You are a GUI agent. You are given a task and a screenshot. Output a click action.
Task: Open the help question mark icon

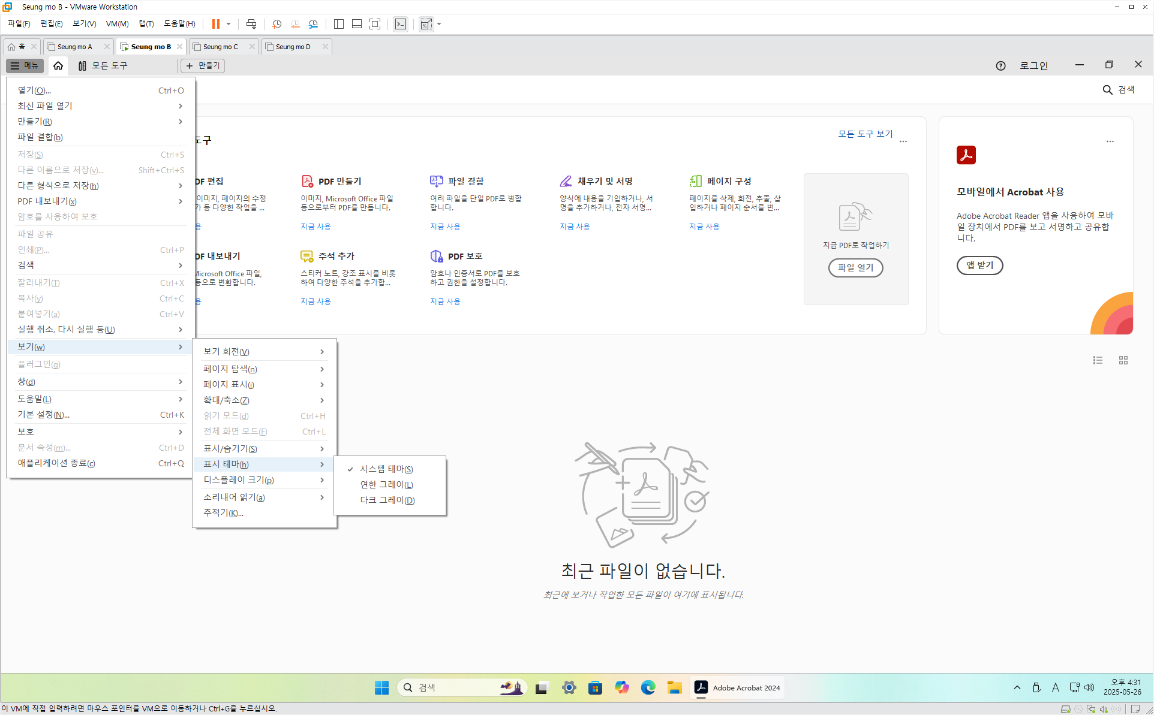[x=1000, y=66]
